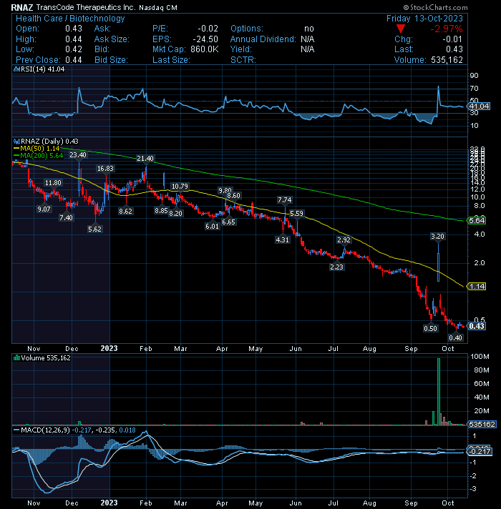Screen dimensions: 501x509
Task: Click the MACD(12,26,9) blue legend line
Action: point(16,430)
